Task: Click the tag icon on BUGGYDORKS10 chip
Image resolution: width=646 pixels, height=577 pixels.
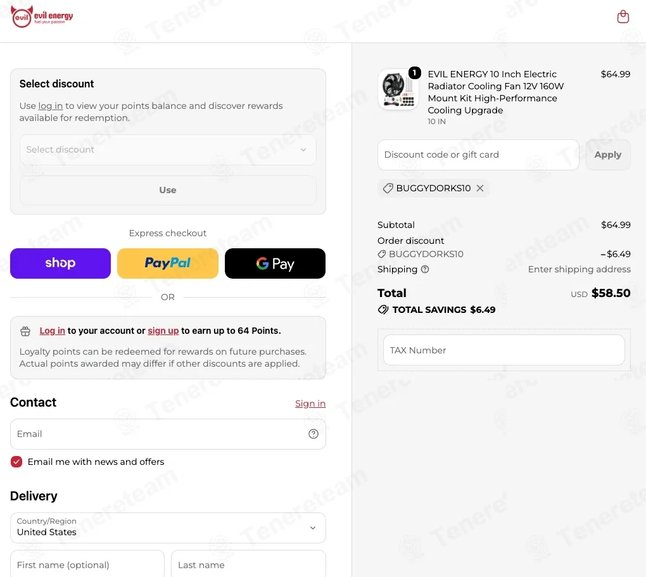Action: point(387,188)
